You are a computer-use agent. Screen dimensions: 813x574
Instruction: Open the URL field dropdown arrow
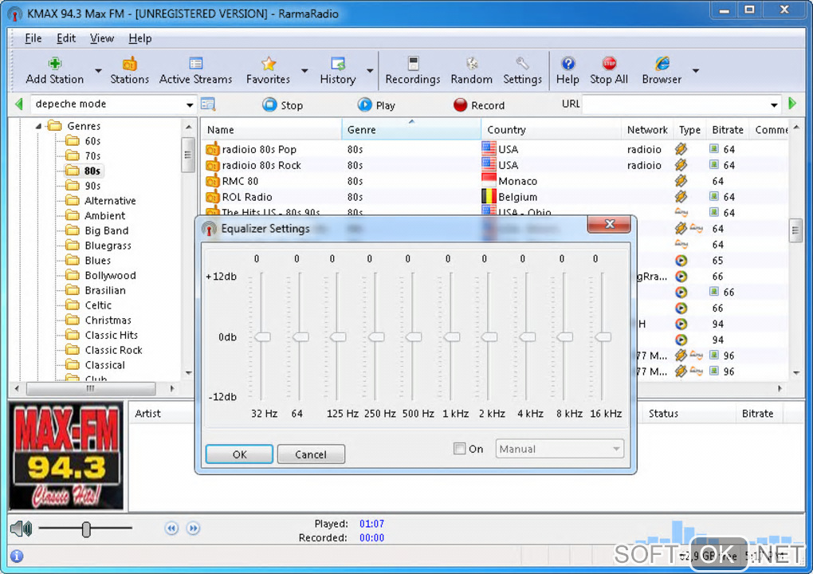[x=774, y=105]
